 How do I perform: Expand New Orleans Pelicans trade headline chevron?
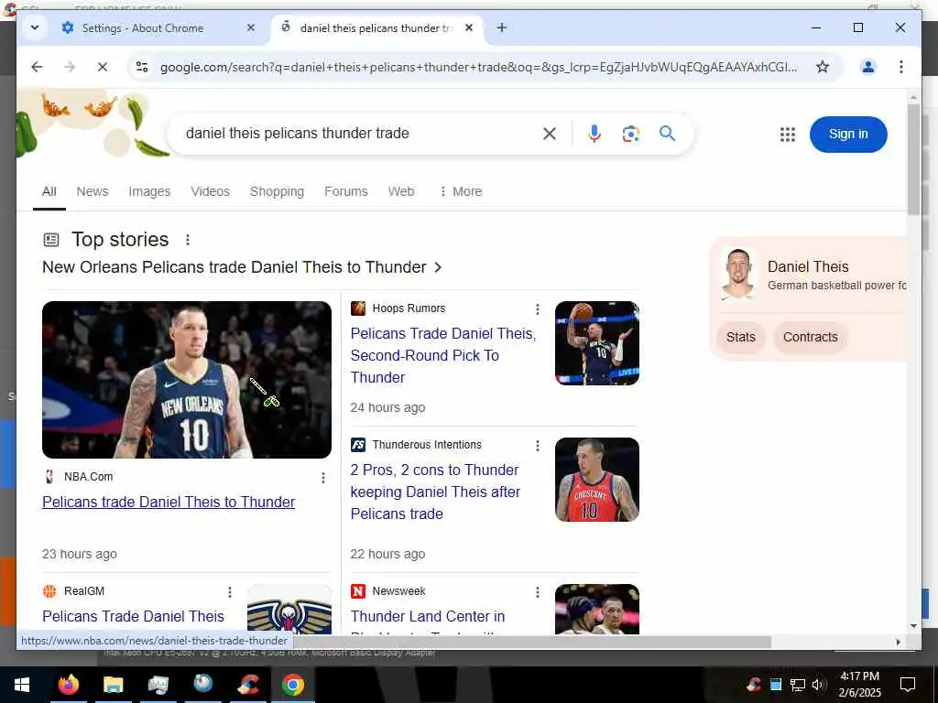click(x=438, y=267)
